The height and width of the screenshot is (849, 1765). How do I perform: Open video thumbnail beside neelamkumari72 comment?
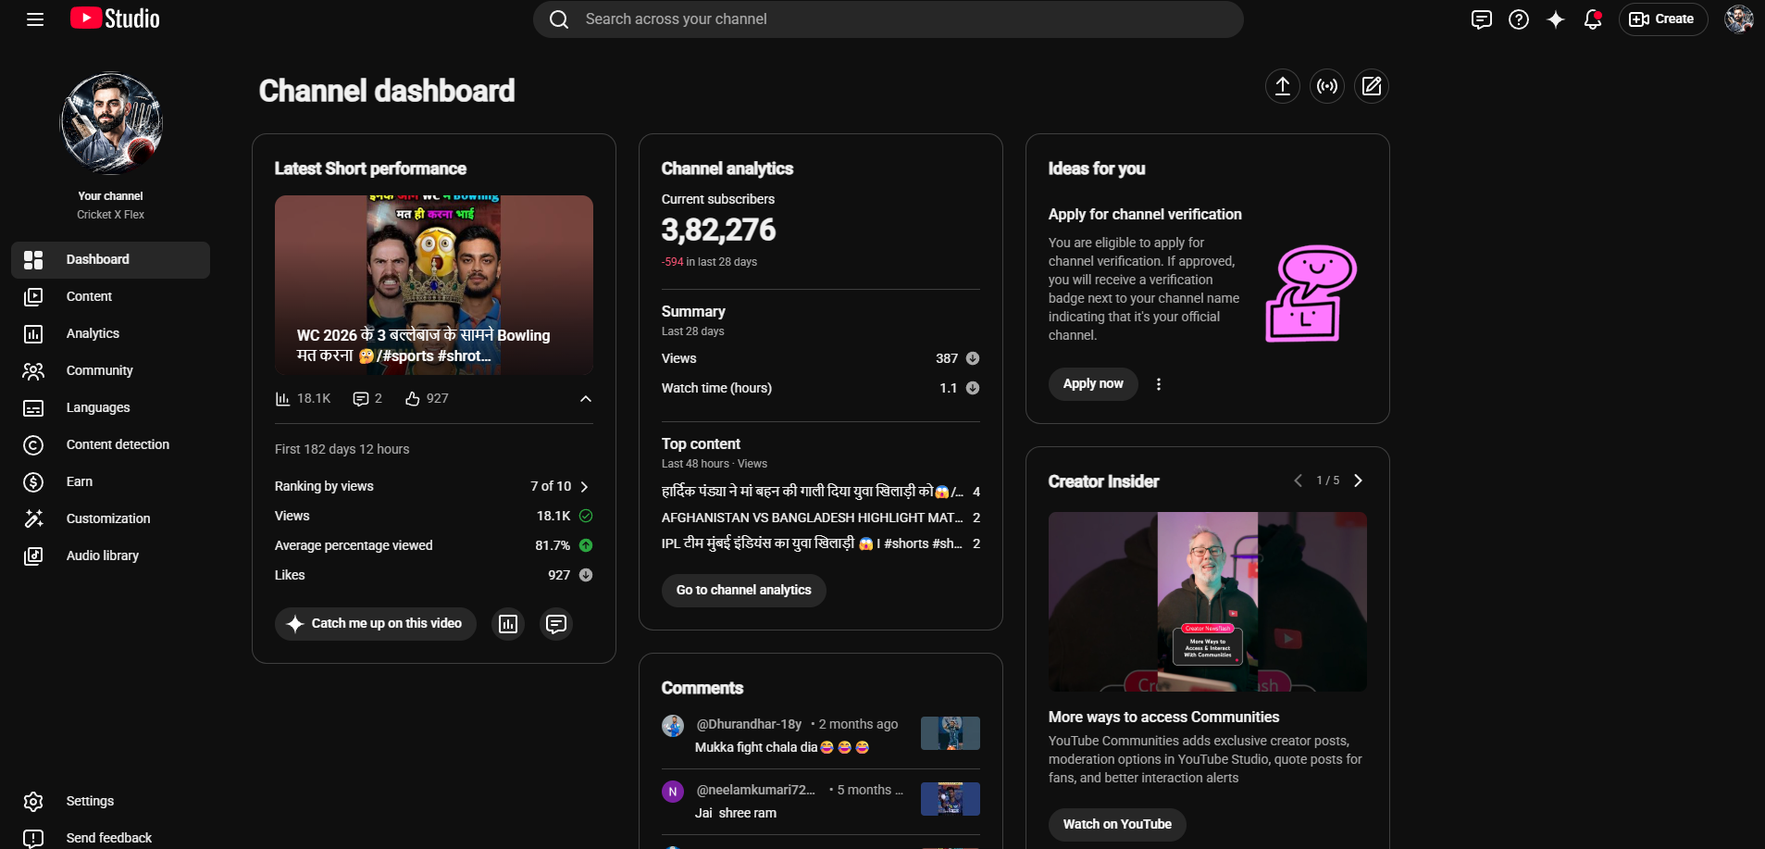951,799
